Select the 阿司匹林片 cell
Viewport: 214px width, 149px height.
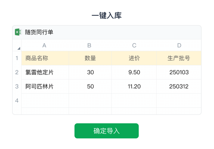coord(45,86)
